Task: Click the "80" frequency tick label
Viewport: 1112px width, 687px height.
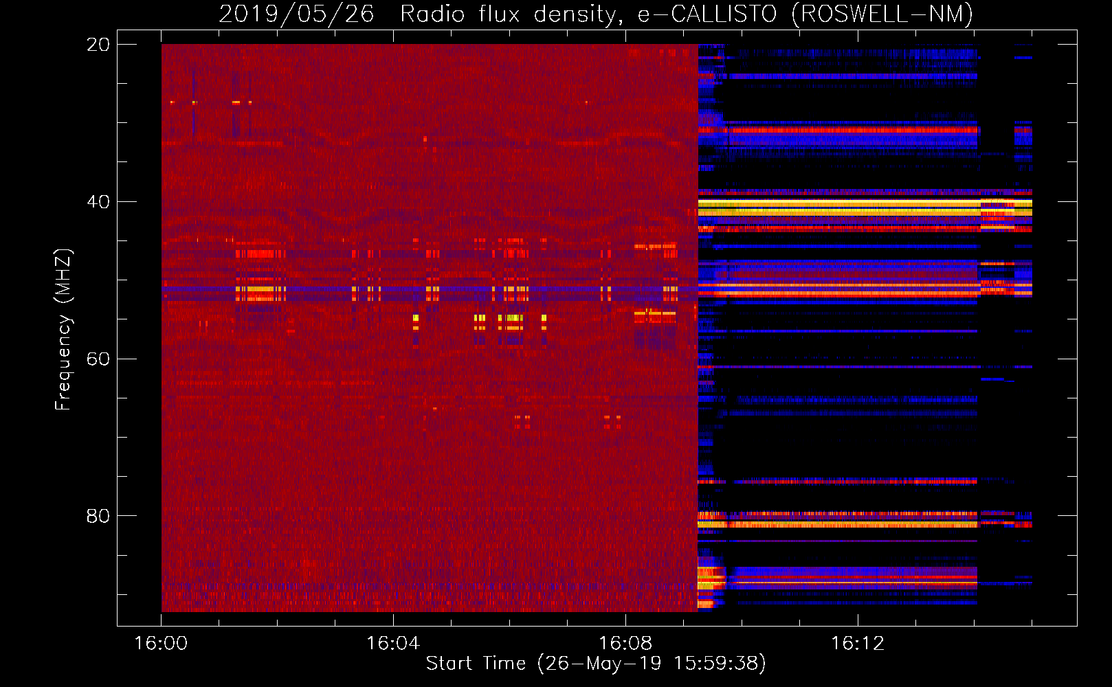Action: tap(98, 516)
